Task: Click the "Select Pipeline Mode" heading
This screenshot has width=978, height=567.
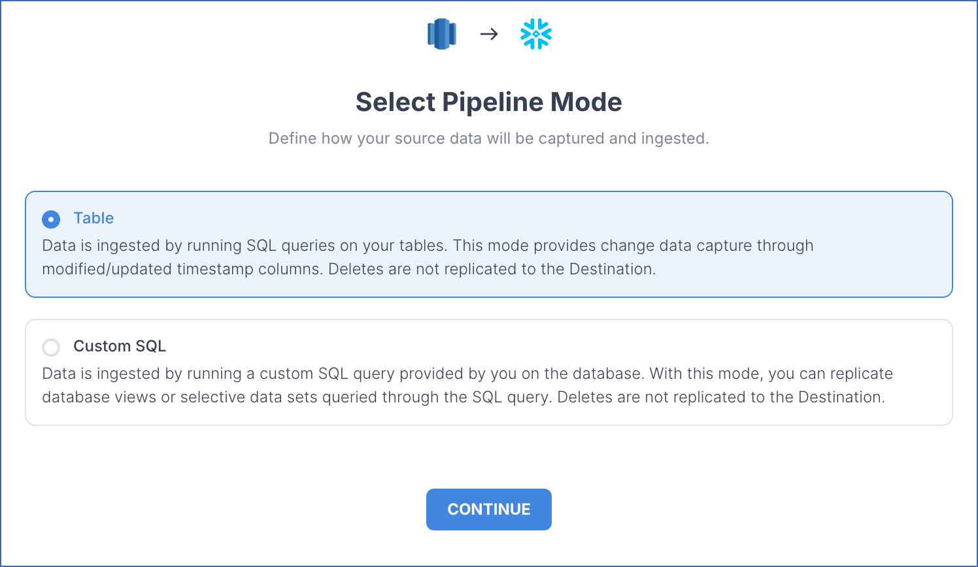Action: [488, 102]
